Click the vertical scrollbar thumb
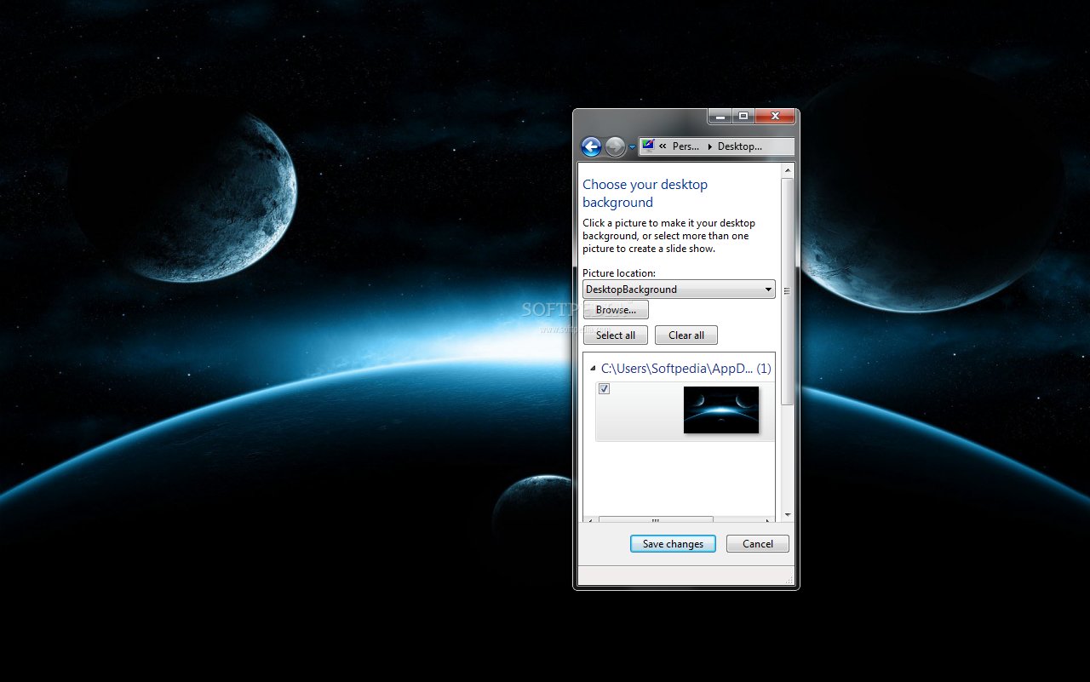This screenshot has width=1090, height=682. point(788,291)
